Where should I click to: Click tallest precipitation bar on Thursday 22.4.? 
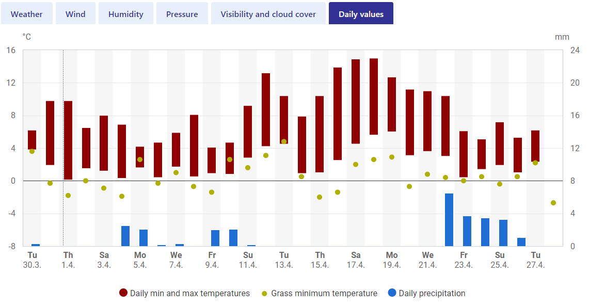(449, 220)
